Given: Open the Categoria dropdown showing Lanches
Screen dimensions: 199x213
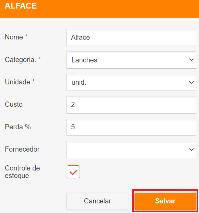Looking at the screenshot, I should [x=131, y=60].
